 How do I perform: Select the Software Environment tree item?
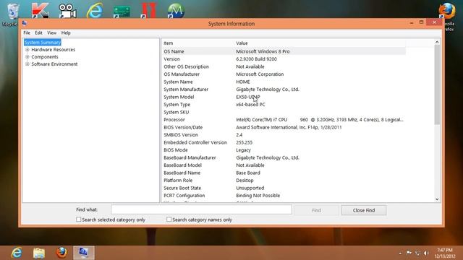tap(54, 64)
